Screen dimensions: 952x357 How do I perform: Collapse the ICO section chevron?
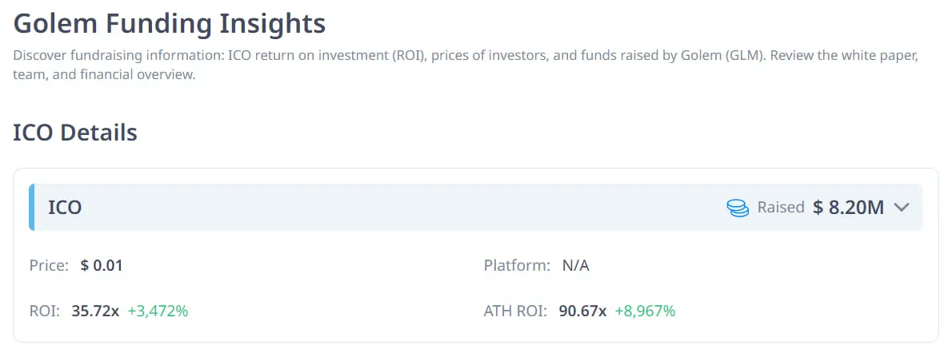(902, 208)
